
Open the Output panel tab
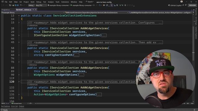click(x=21, y=106)
